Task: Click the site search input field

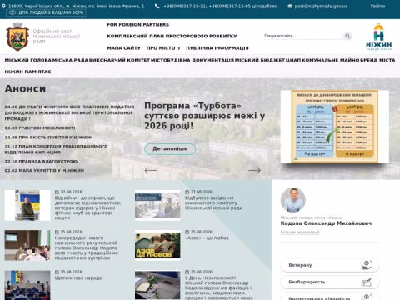Action: [x=303, y=36]
